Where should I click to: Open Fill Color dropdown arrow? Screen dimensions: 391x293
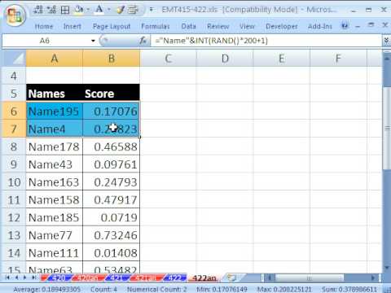click(x=88, y=10)
